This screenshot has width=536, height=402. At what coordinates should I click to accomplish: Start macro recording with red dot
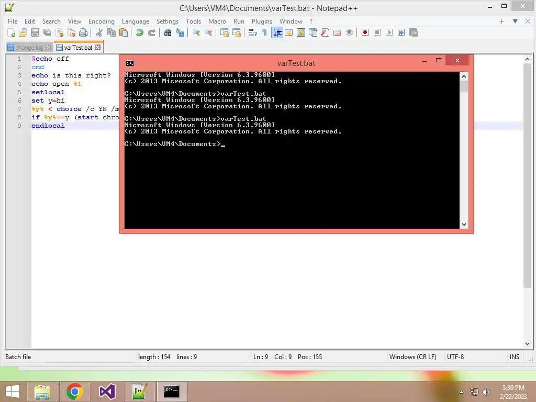click(x=365, y=32)
